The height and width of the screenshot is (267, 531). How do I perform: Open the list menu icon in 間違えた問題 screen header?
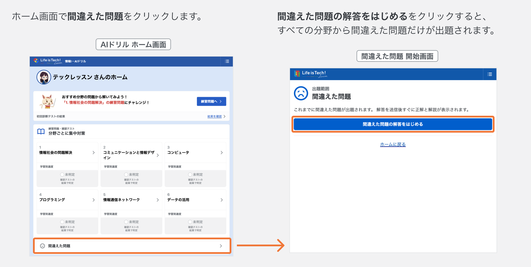pyautogui.click(x=490, y=74)
